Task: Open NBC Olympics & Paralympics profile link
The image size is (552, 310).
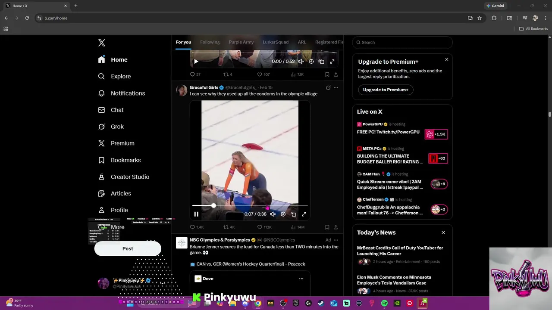Action: (220, 240)
